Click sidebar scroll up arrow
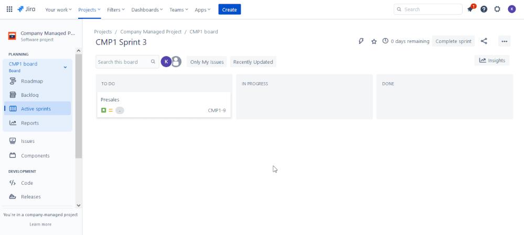Viewport: 524px width, 235px height. coord(79,51)
